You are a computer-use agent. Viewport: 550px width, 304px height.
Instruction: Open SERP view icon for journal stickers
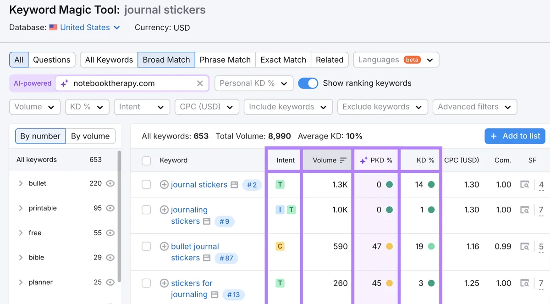234,185
